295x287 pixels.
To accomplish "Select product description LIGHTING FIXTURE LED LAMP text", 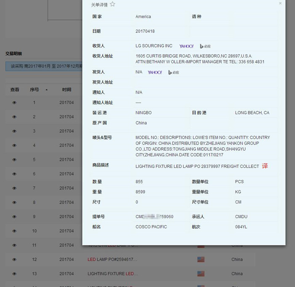I will click(x=197, y=166).
